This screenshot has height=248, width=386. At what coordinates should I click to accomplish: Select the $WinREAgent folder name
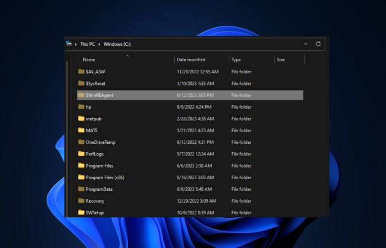click(x=99, y=95)
